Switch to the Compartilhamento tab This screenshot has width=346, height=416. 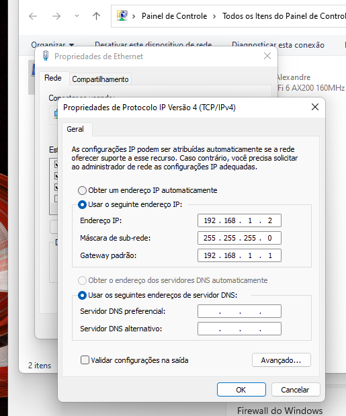[100, 79]
